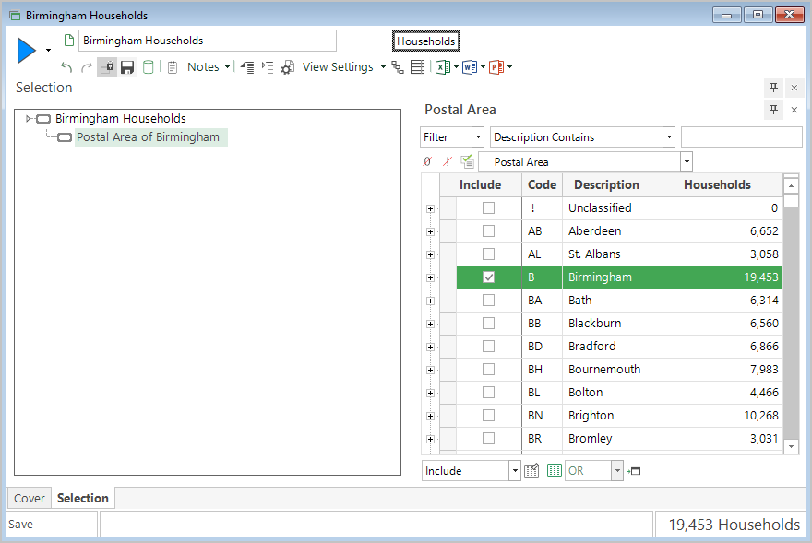This screenshot has width=812, height=543.
Task: Switch to the Cover tab
Action: (x=30, y=499)
